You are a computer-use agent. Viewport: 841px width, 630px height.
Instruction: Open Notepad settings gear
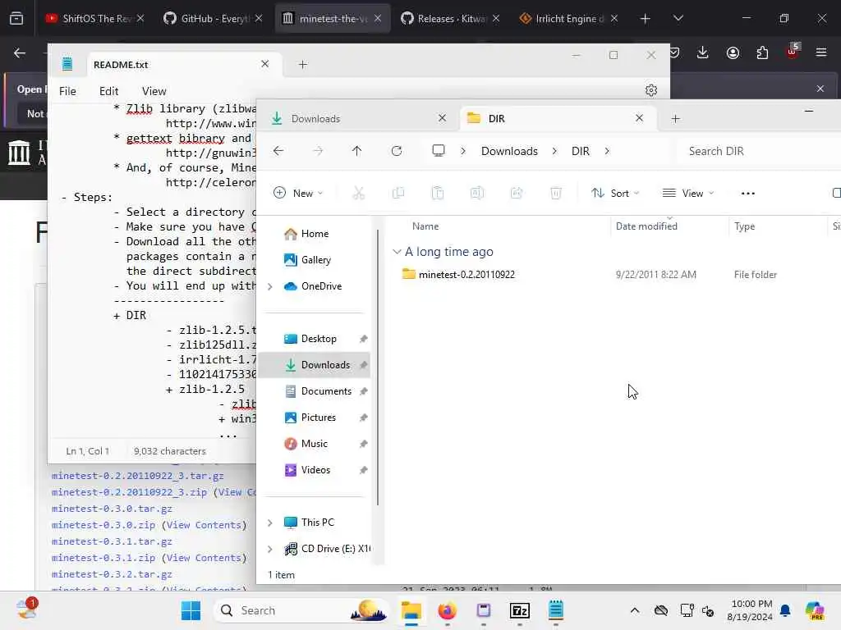[x=651, y=90]
